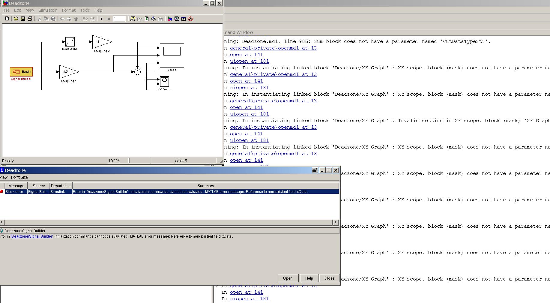Image resolution: width=550 pixels, height=303 pixels.
Task: Save the Deadzone model
Action: 23,19
